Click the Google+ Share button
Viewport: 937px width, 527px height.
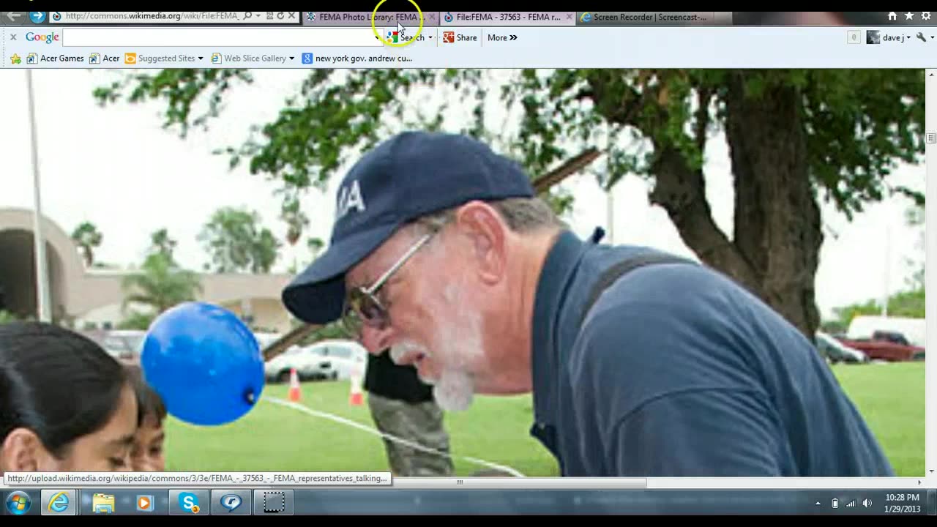(460, 37)
